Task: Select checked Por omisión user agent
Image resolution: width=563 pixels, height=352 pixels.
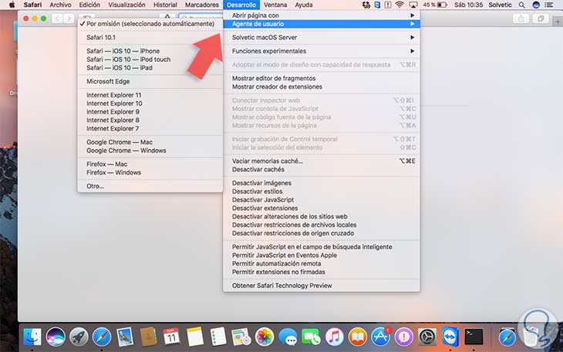Action: point(150,24)
